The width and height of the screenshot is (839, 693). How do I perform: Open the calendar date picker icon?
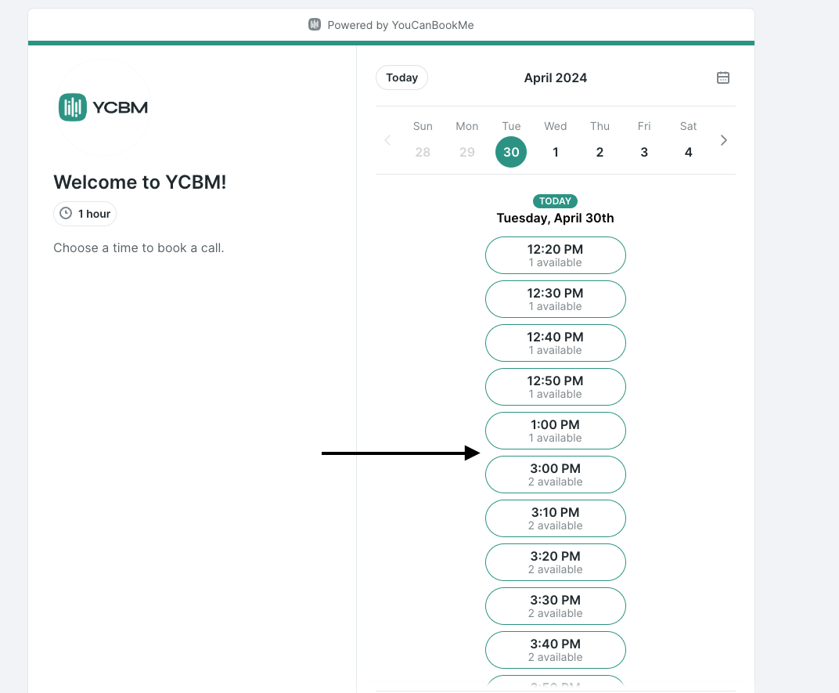click(723, 78)
